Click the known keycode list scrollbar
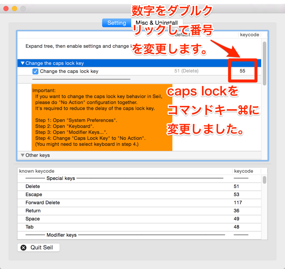The height and width of the screenshot is (269, 285). [x=264, y=180]
